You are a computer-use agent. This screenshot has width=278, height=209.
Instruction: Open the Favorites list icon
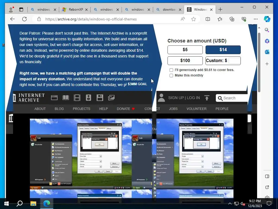220,19
